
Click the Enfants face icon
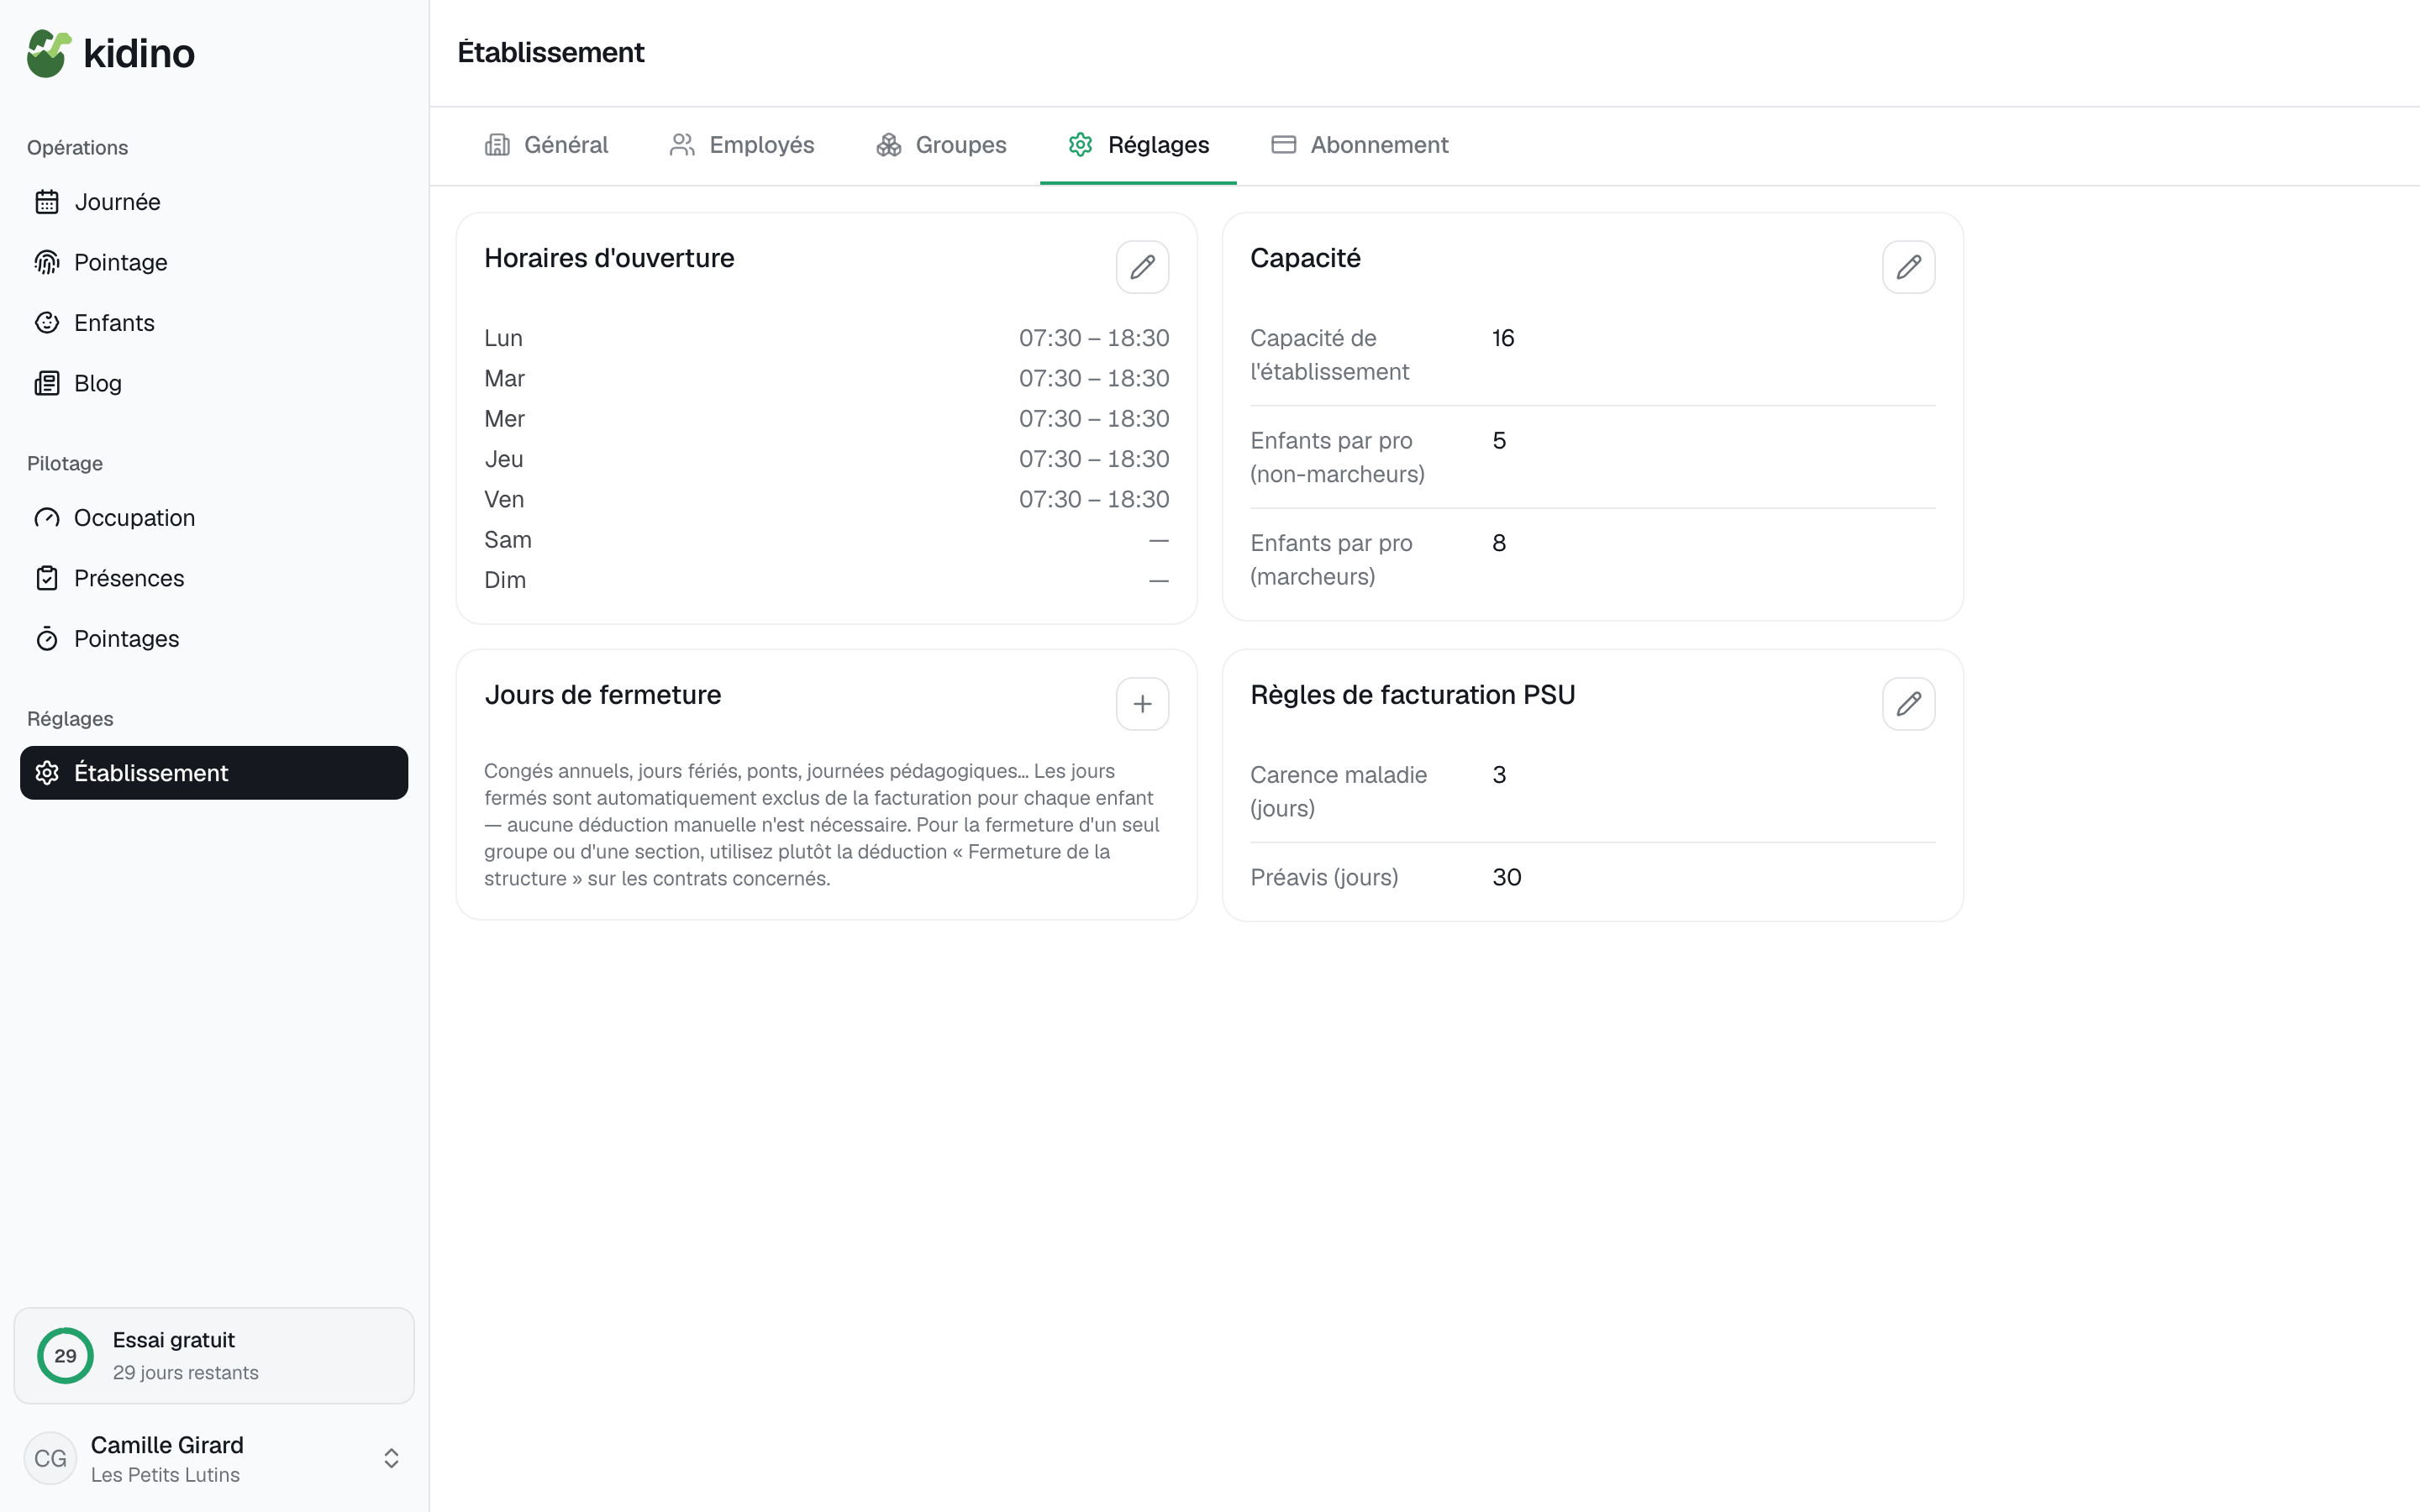[47, 323]
